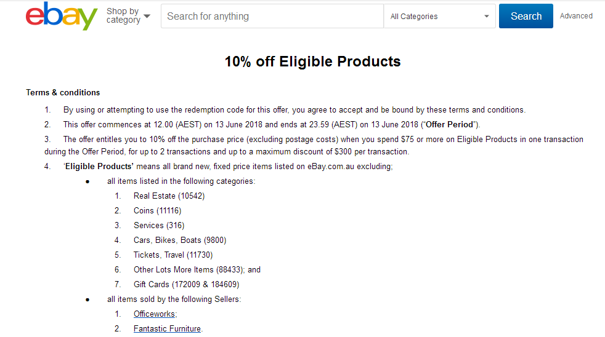Click the Cars, Bikes, Boats (9800) entry
Screen dimensions: 605x337
[x=180, y=240]
